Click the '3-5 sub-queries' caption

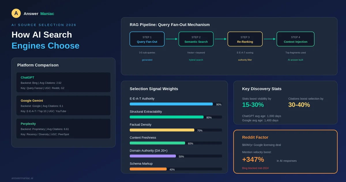pos(147,53)
